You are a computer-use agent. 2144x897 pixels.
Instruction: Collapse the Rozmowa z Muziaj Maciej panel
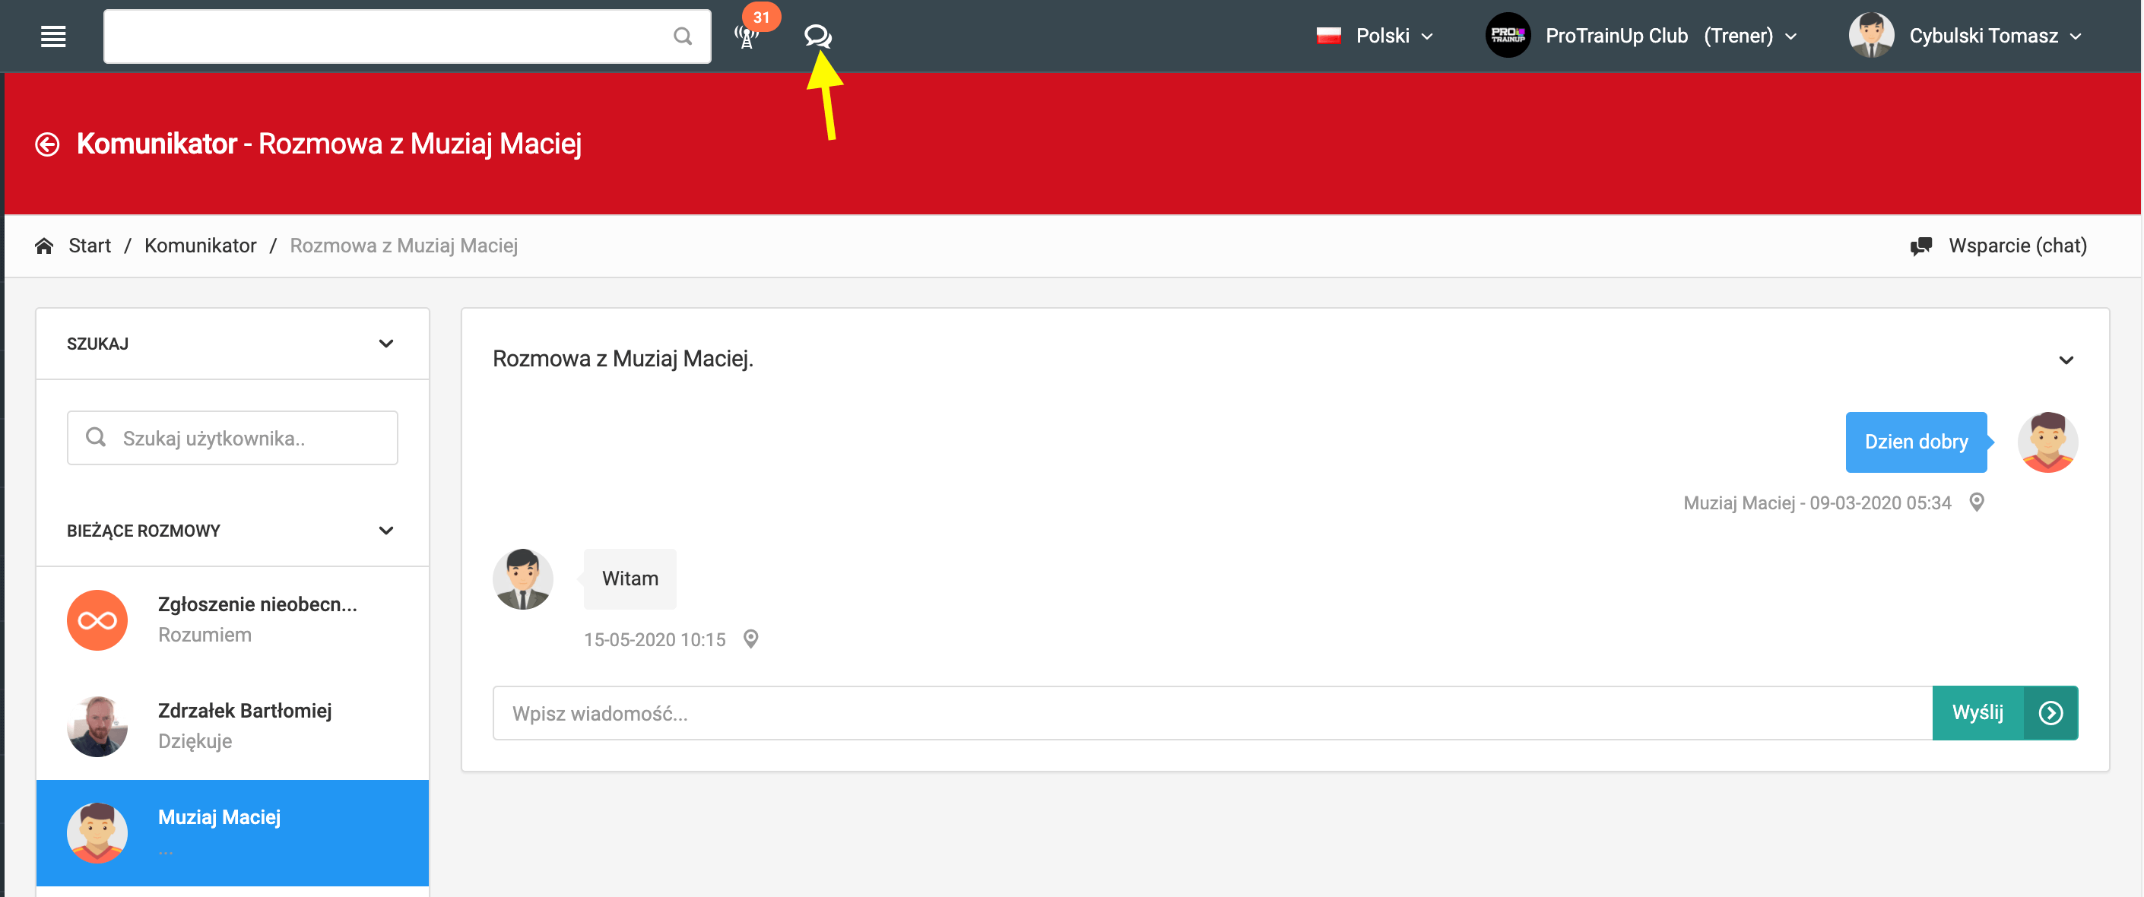point(2065,360)
